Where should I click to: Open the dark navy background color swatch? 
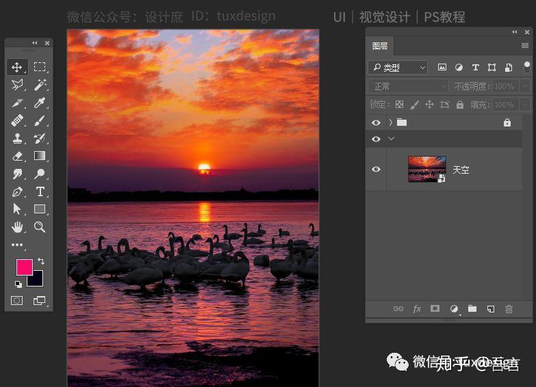[38, 280]
